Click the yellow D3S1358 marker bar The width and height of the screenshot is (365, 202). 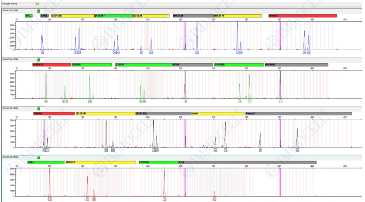point(72,16)
